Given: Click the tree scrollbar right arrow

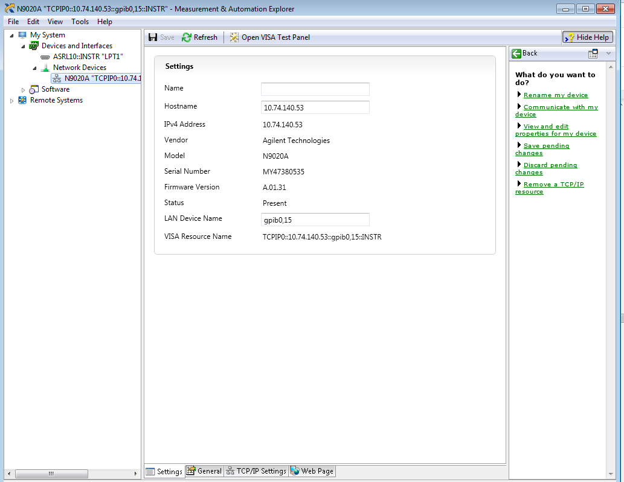Looking at the screenshot, I should [135, 474].
